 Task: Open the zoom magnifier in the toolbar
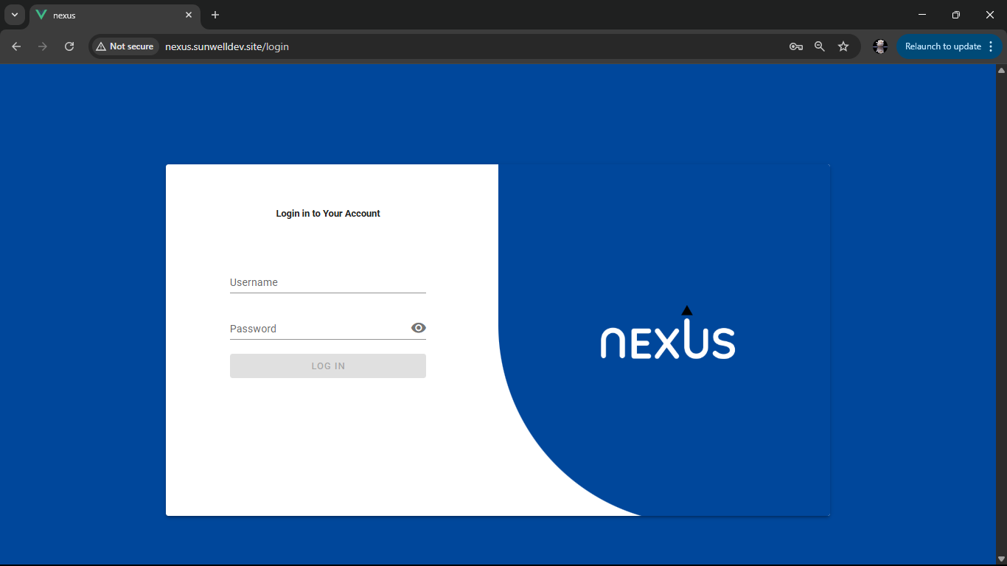(820, 46)
